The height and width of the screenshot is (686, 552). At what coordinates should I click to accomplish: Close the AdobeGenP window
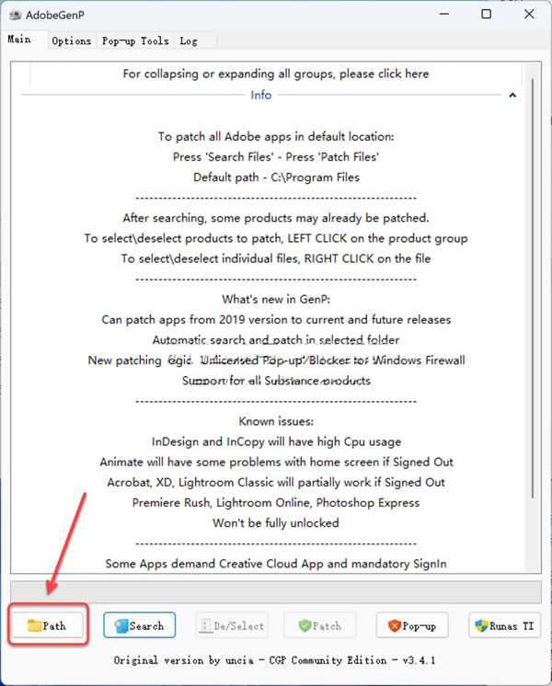tap(529, 14)
